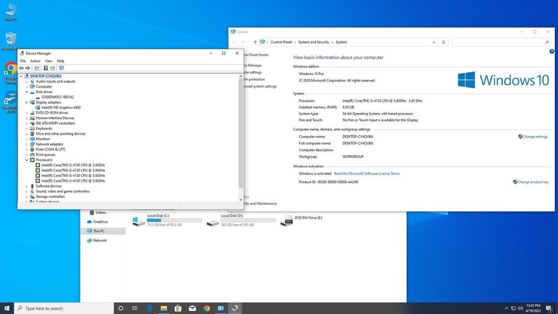558x314 pixels.
Task: Click the Scan for hardware changes toolbar icon
Action: pos(61,68)
